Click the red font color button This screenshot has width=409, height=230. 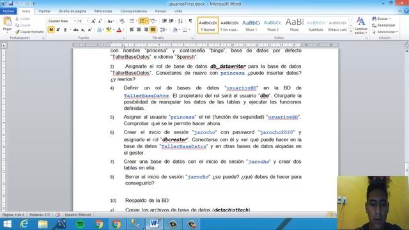click(119, 30)
